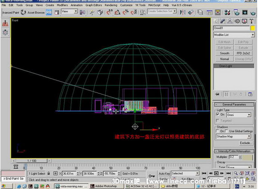Switch to Create command panel tab
The height and width of the screenshot is (189, 259).
click(215, 21)
